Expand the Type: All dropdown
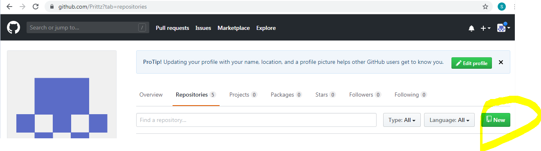Screen dimensions: 541x151 [x=402, y=120]
